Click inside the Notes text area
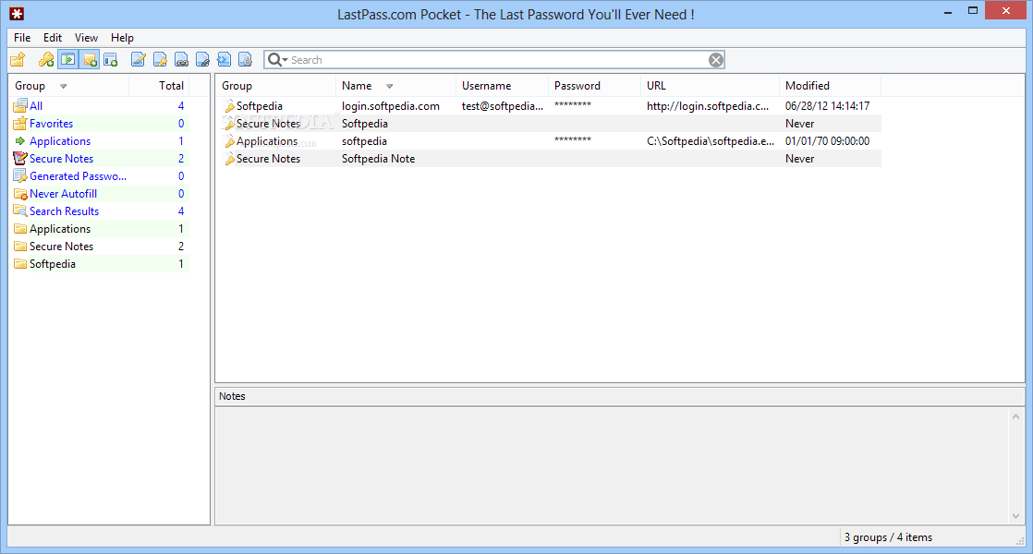The height and width of the screenshot is (554, 1033). pyautogui.click(x=611, y=466)
